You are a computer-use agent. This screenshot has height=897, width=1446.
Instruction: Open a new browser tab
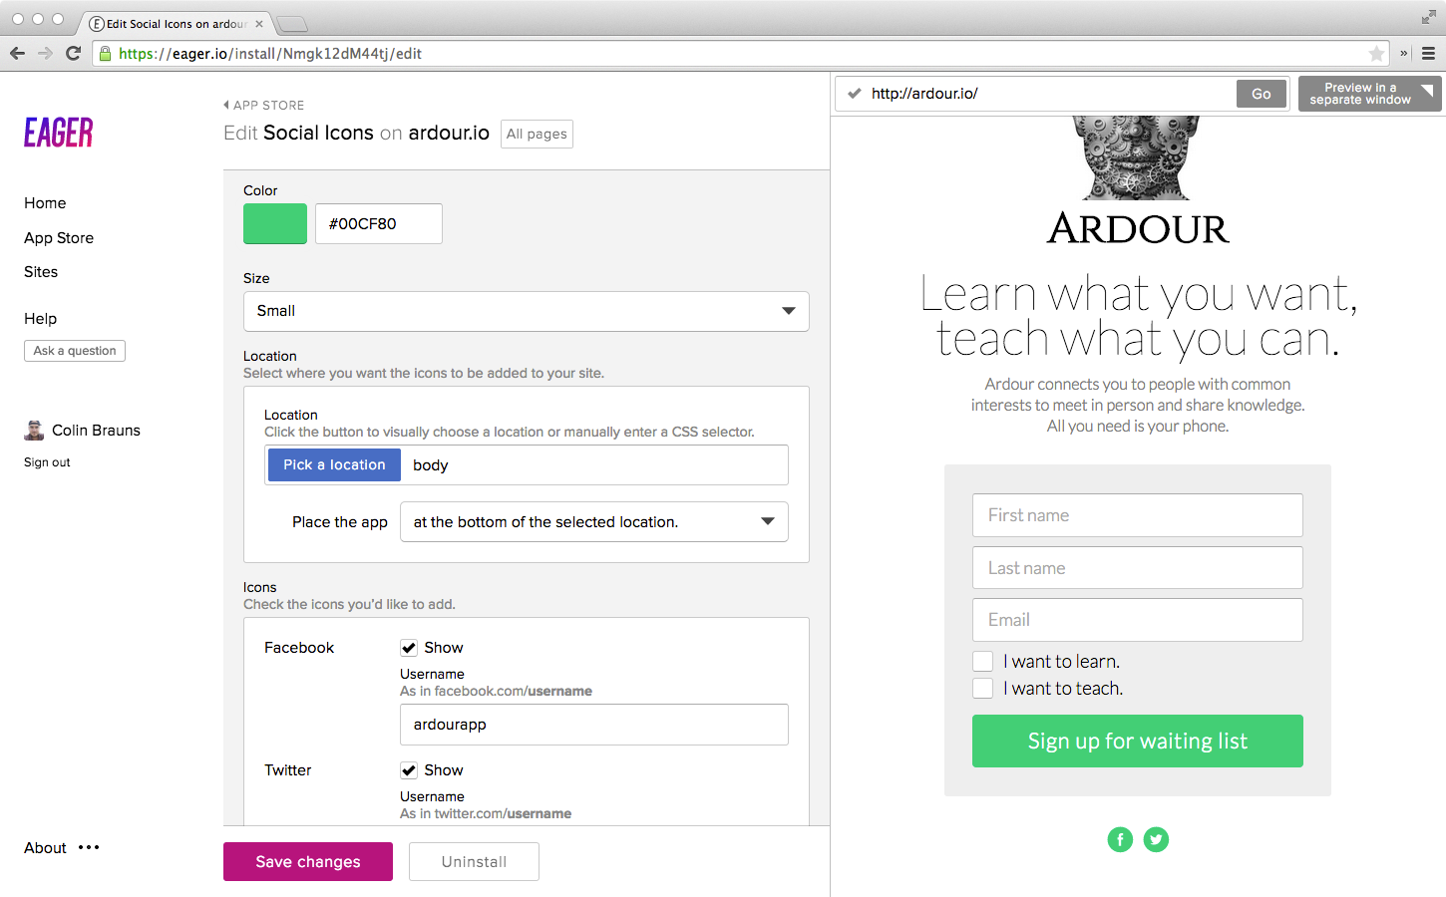click(292, 24)
